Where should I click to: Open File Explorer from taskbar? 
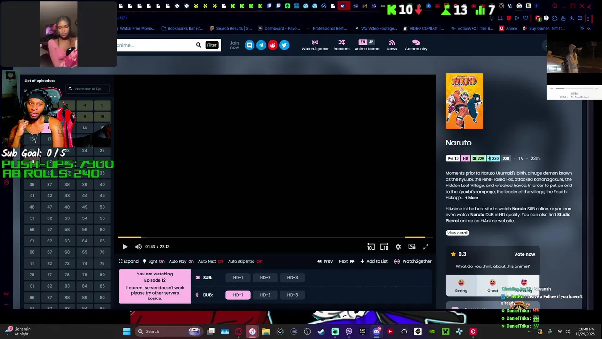click(x=266, y=331)
